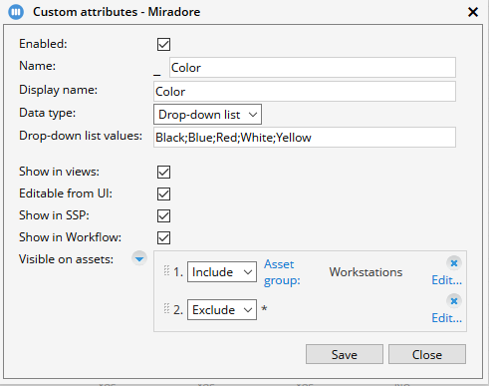The image size is (489, 386).
Task: Grab drag handle of rule 2
Action: 166,308
